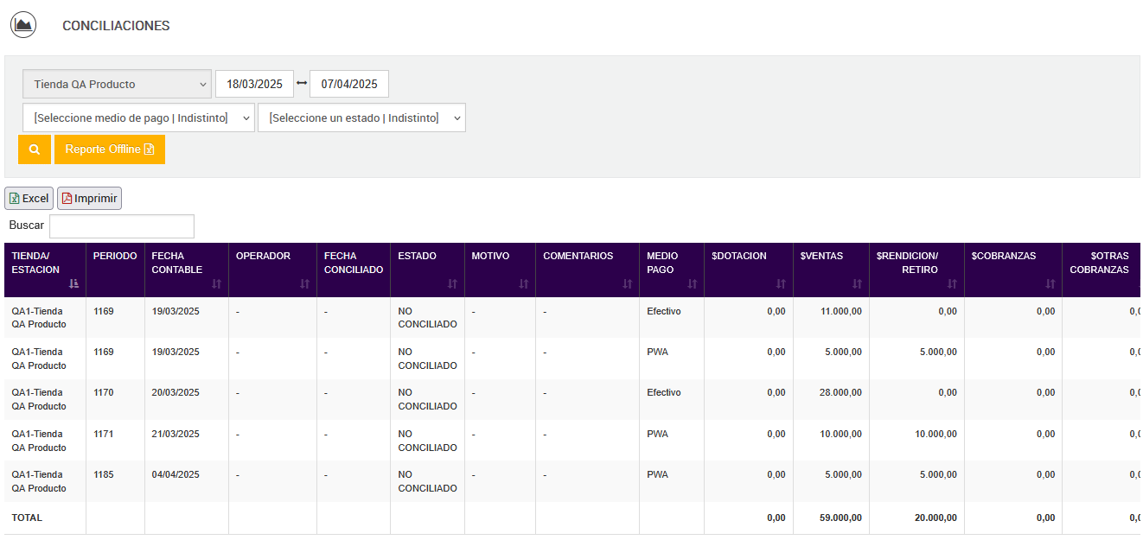This screenshot has height=559, width=1143.
Task: Open the Tienda QA Producto dropdown
Action: [x=117, y=85]
